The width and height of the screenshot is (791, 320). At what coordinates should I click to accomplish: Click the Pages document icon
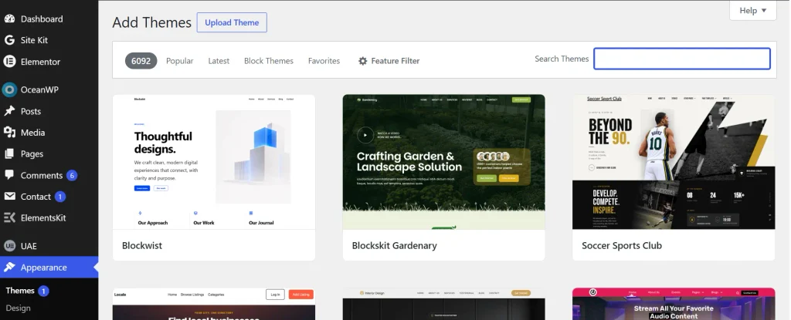pyautogui.click(x=9, y=153)
